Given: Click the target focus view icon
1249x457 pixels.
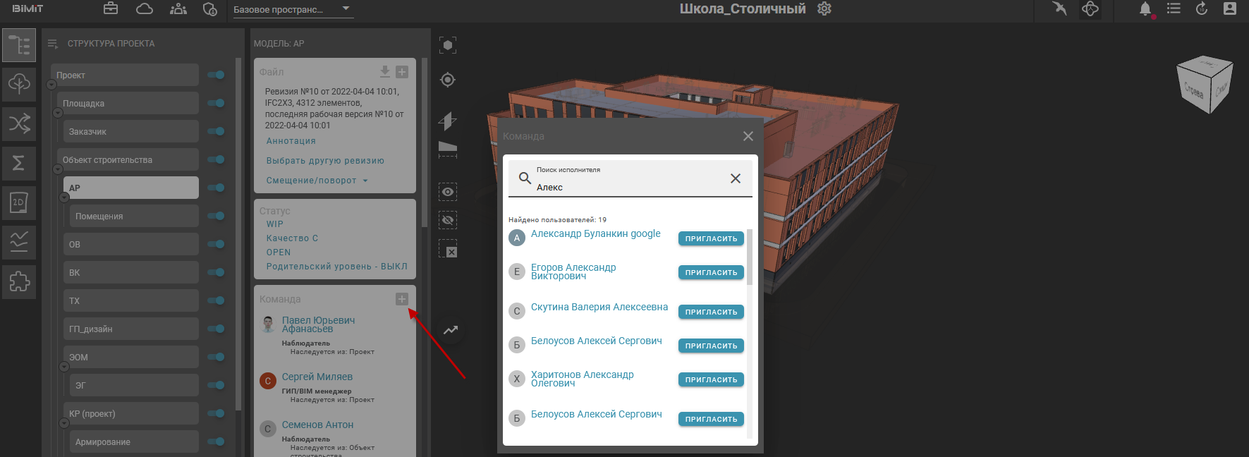Looking at the screenshot, I should (448, 80).
